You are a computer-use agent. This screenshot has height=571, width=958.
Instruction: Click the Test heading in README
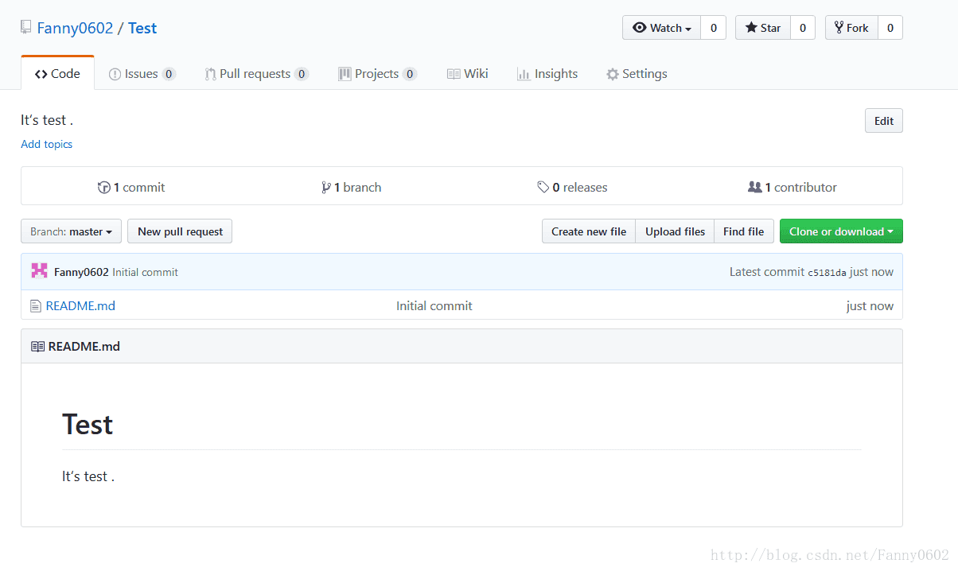point(88,425)
